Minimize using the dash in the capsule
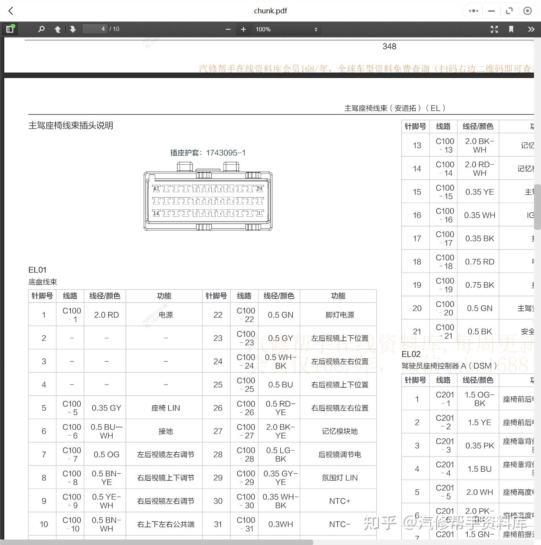 (491, 11)
